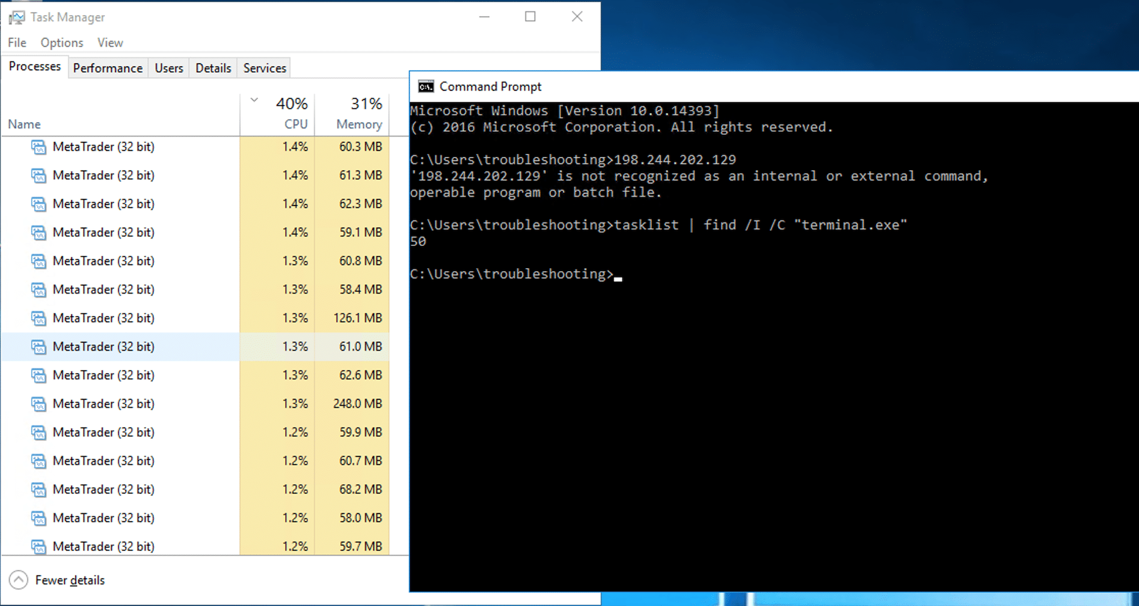Select the MetaTrader icon beside 58.0 MB

coord(38,518)
